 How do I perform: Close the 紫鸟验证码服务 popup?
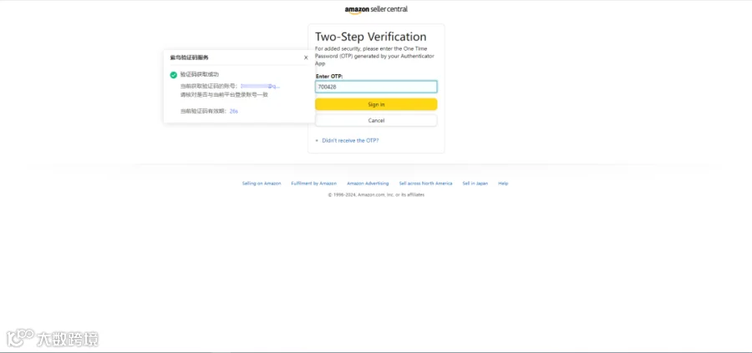click(306, 58)
